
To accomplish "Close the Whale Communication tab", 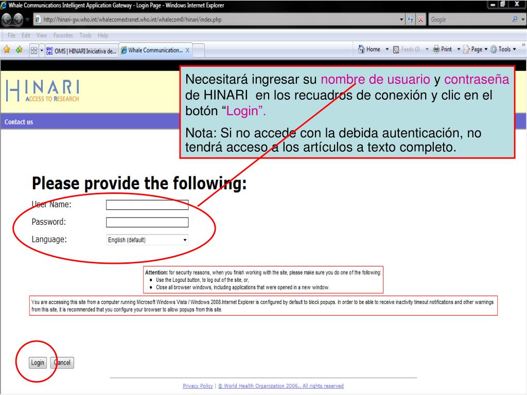I will (x=187, y=50).
